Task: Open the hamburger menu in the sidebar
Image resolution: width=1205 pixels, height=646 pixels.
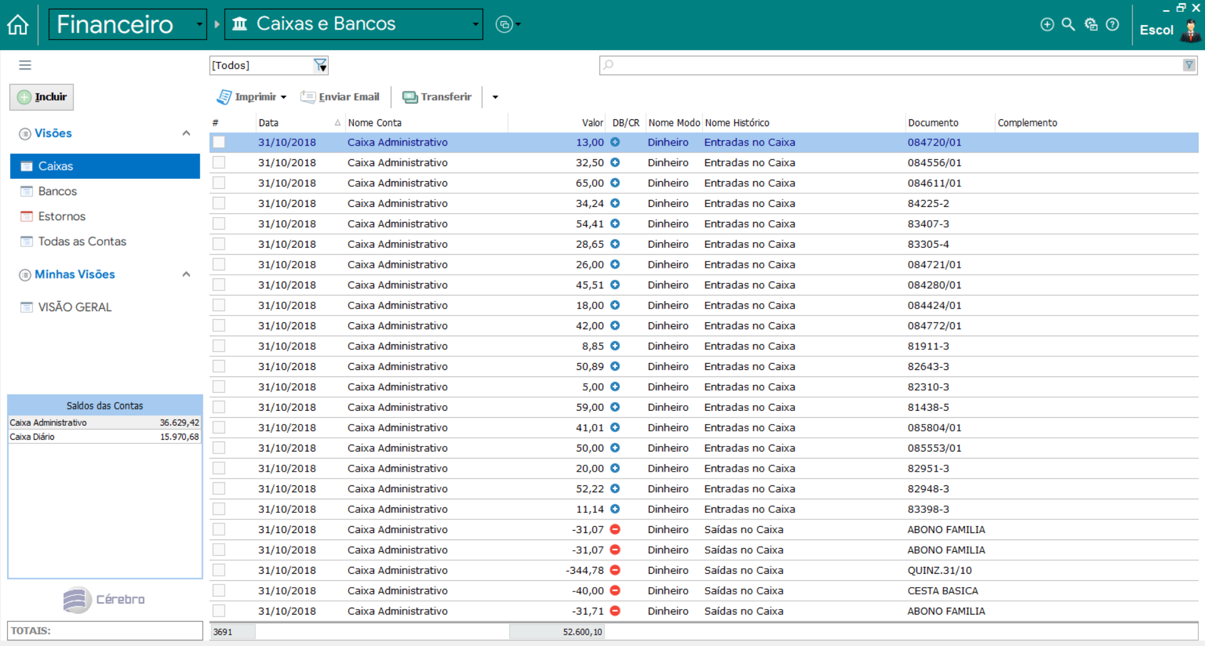Action: pos(25,65)
